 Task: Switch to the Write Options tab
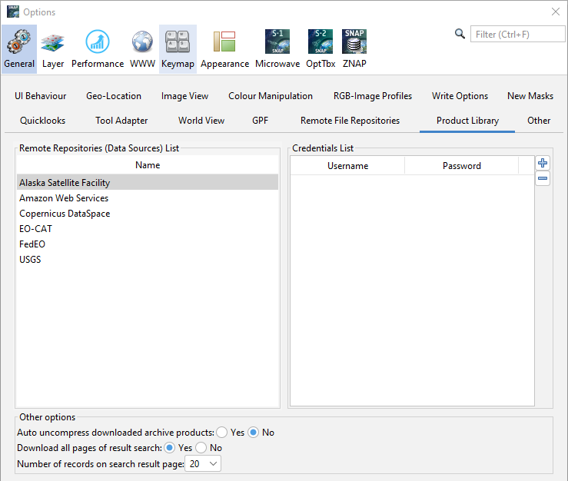click(460, 96)
